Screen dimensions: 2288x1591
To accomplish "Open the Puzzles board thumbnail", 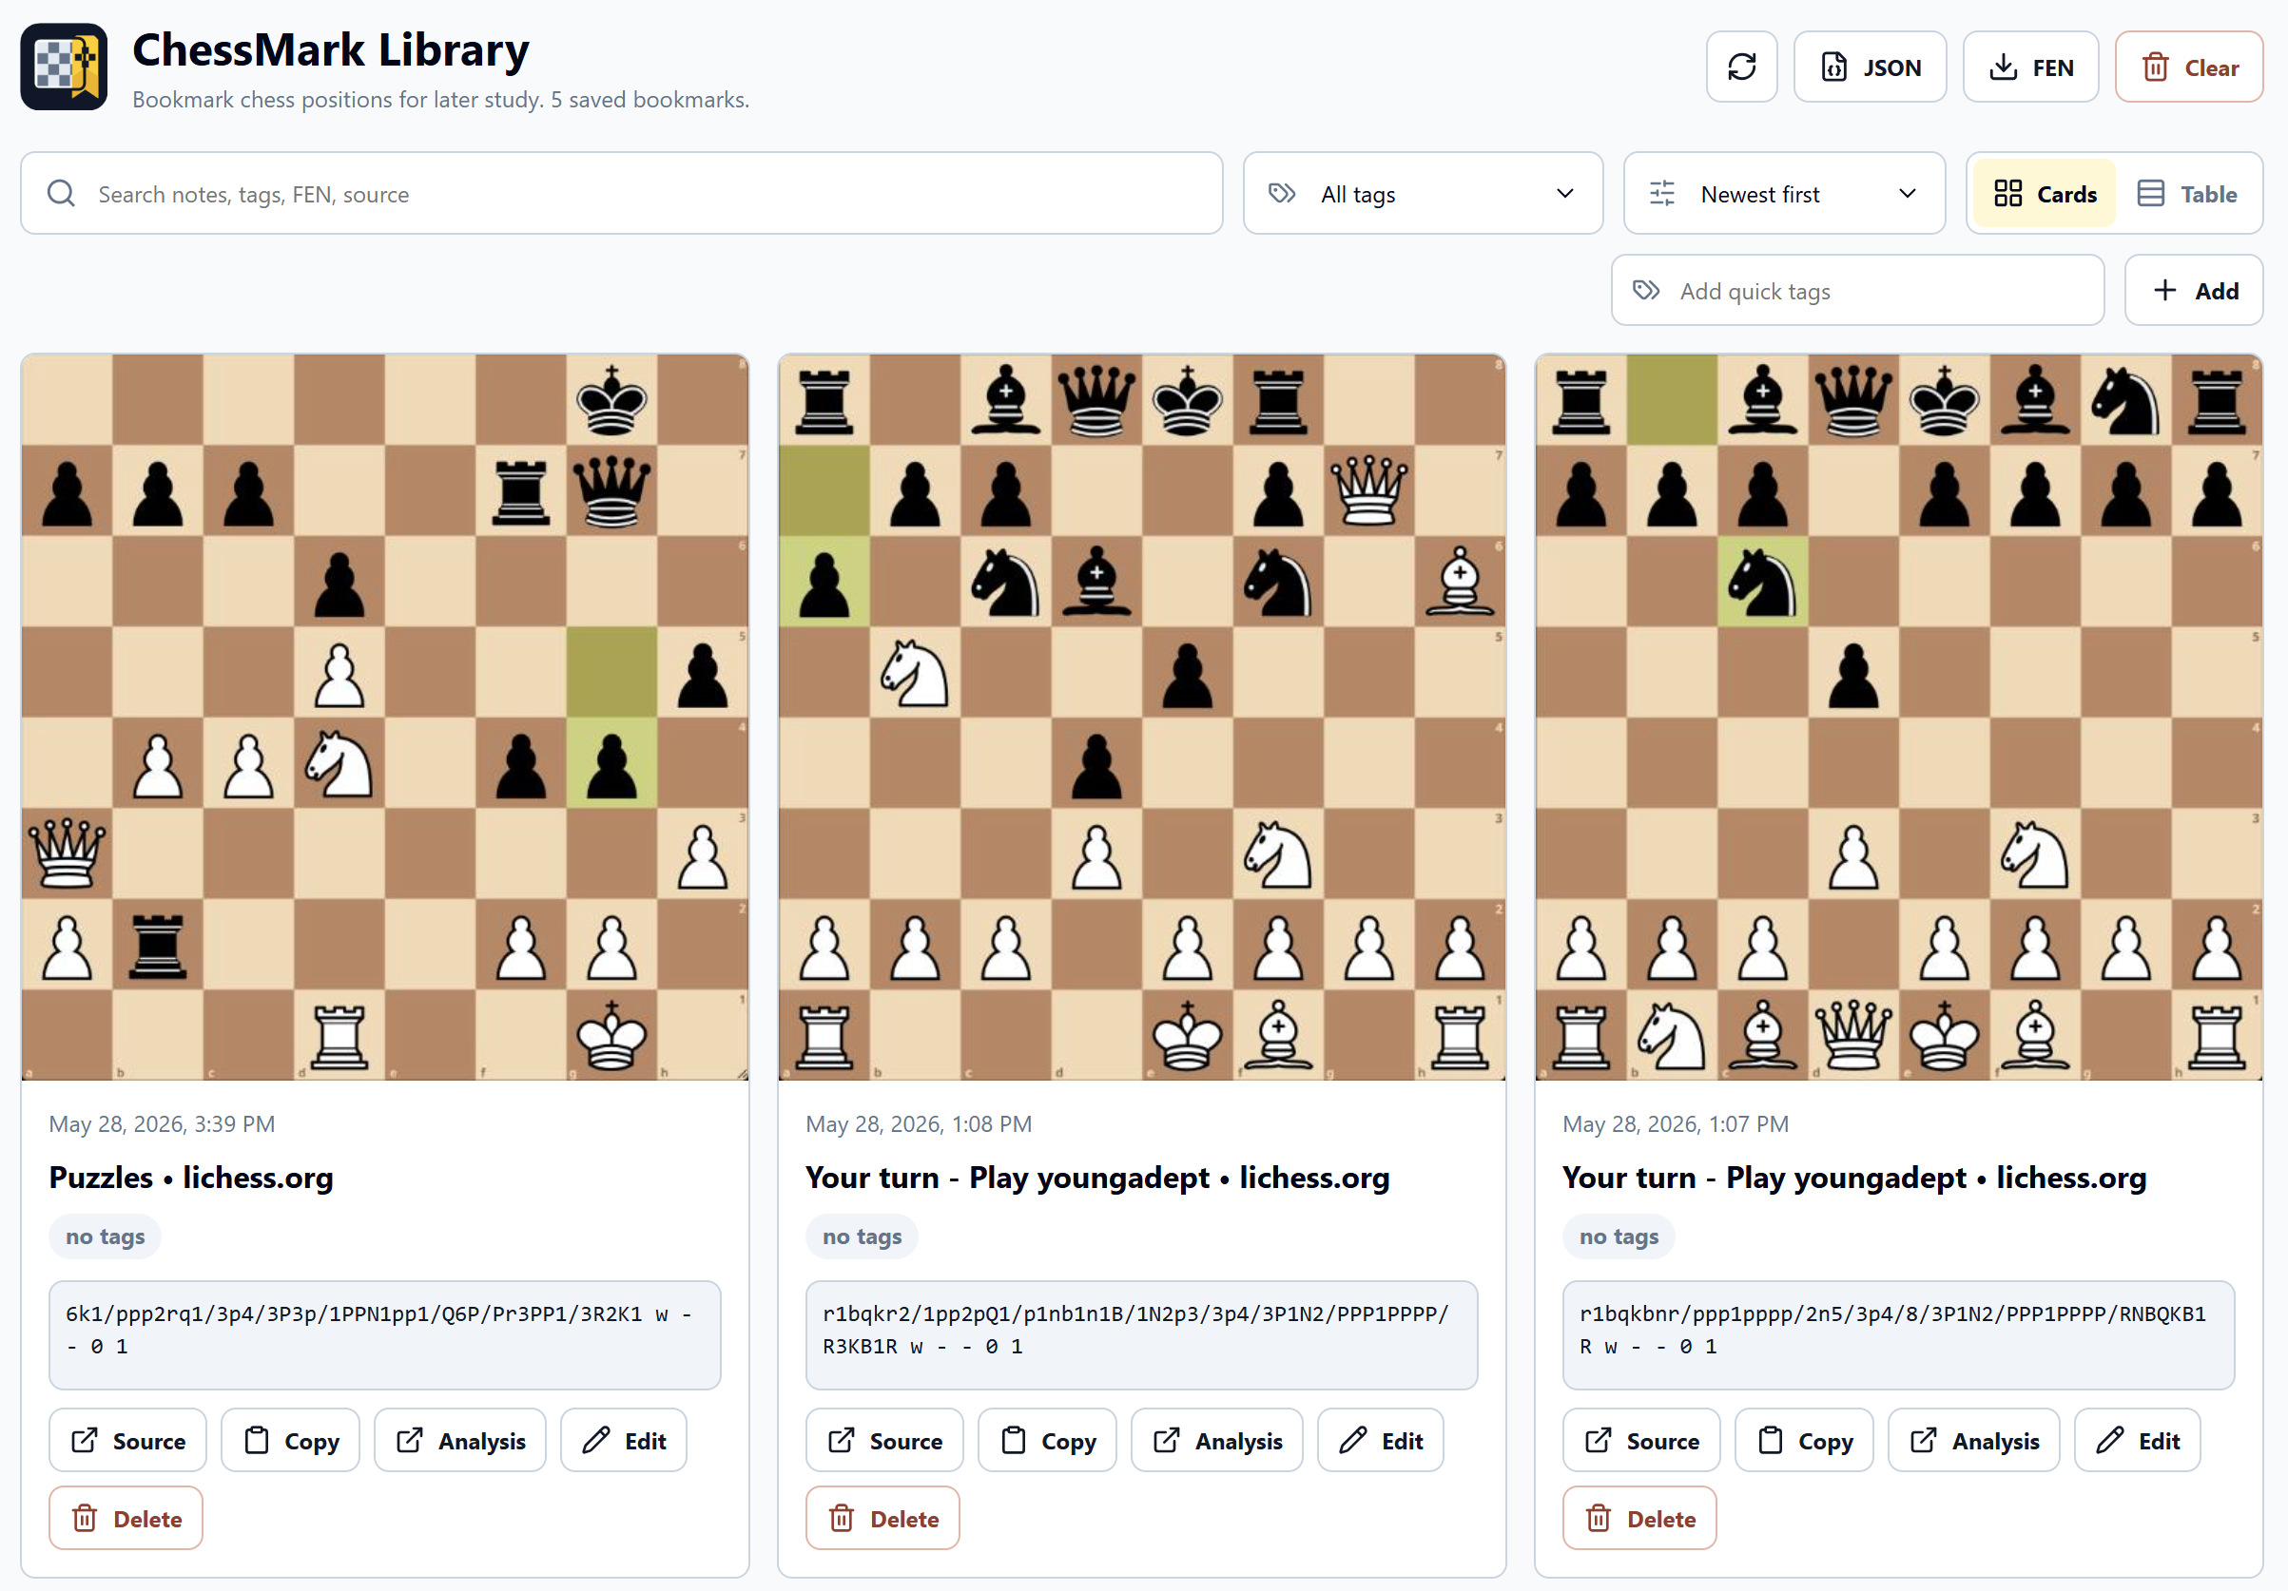I will pos(384,717).
